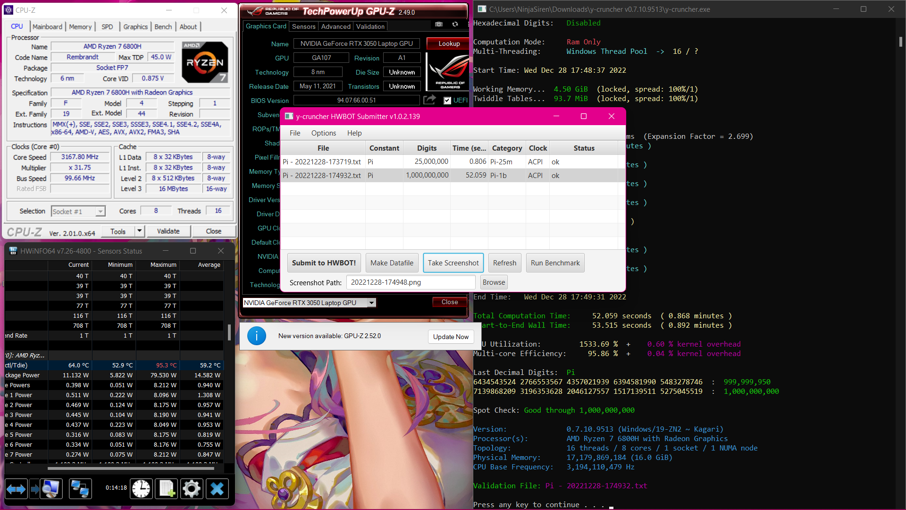Click Status column header in submitter table

pos(584,148)
